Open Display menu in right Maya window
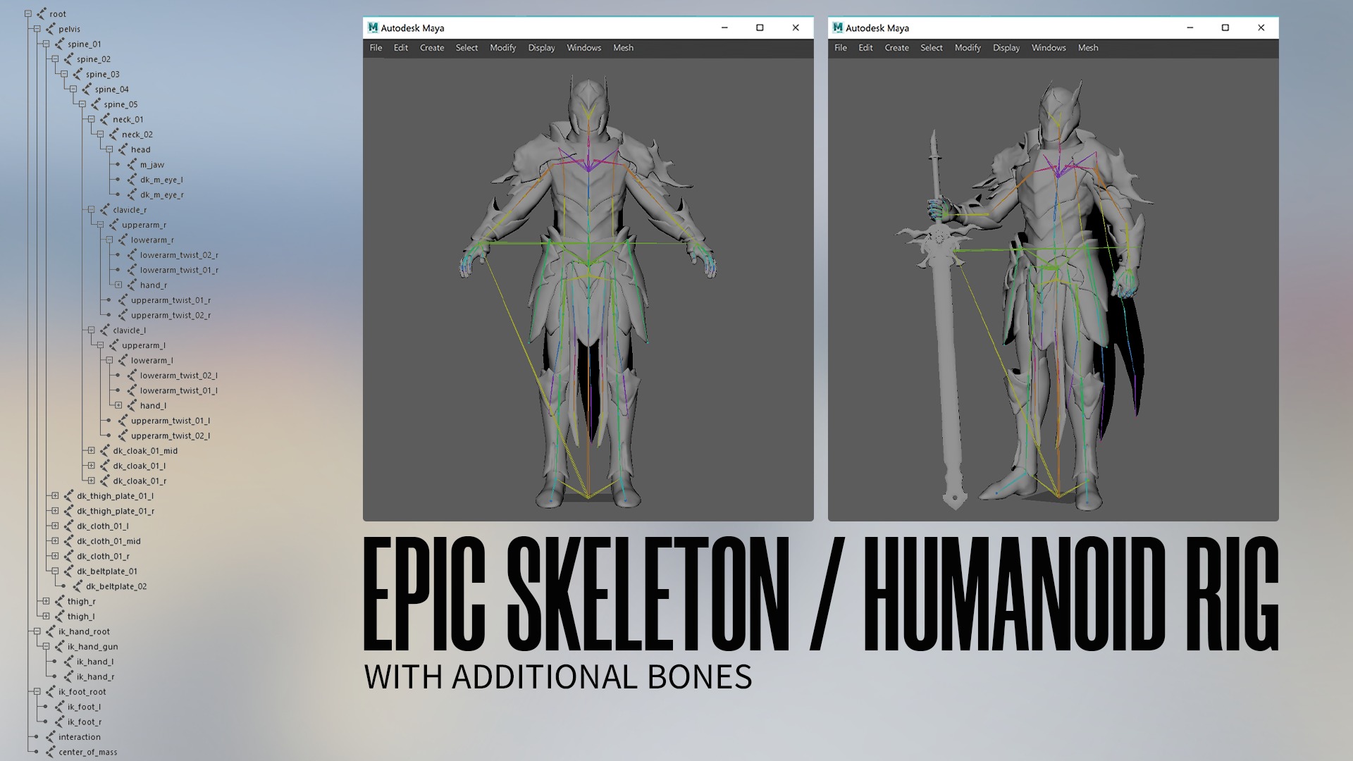The width and height of the screenshot is (1353, 761). pos(1006,48)
